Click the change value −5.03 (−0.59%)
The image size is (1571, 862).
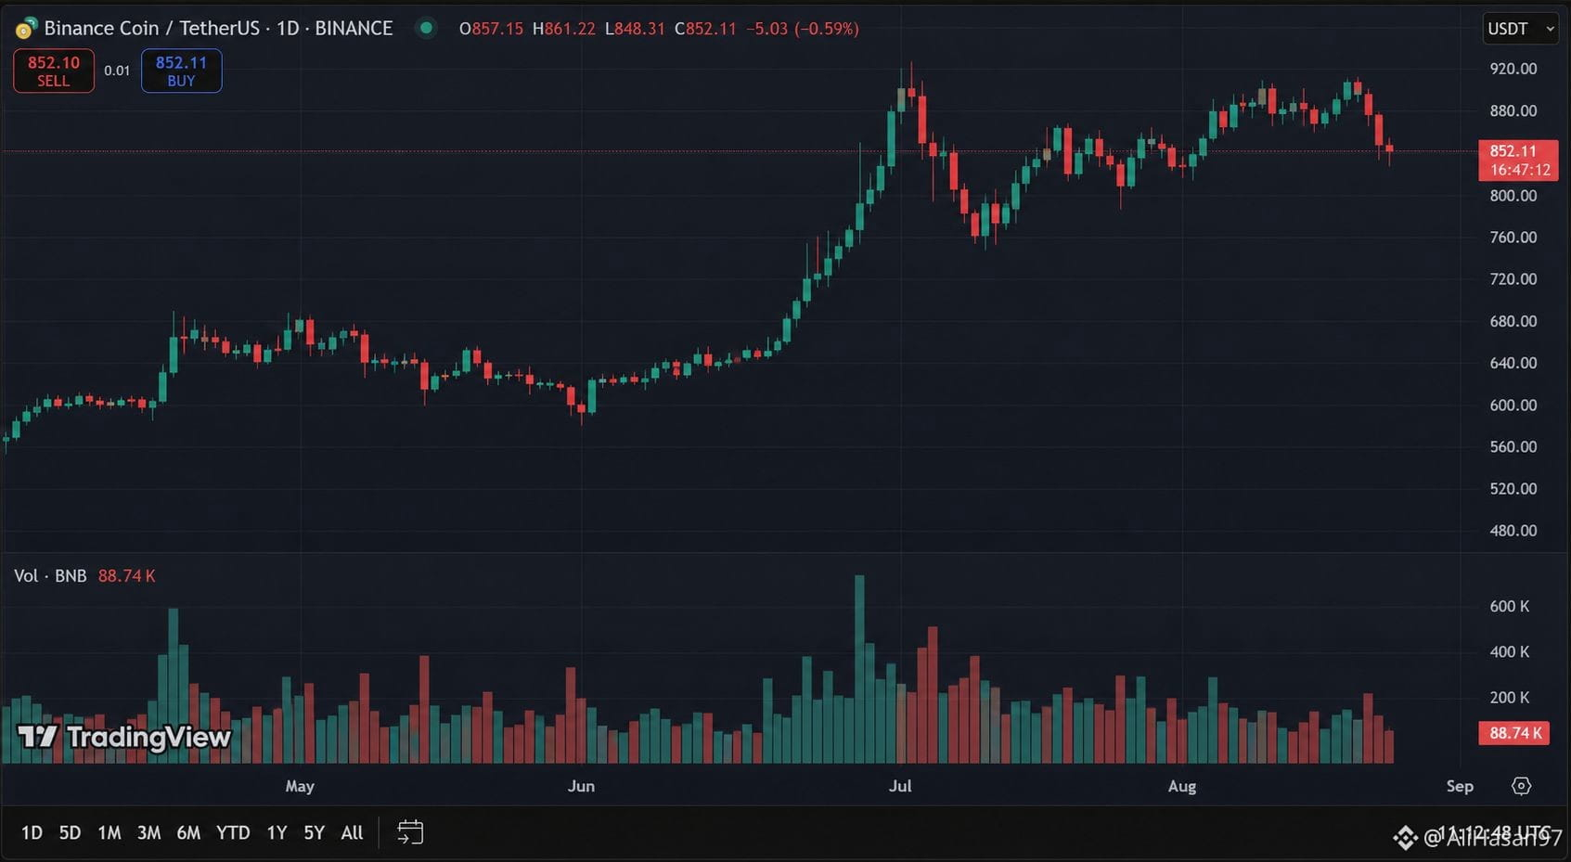coord(803,29)
